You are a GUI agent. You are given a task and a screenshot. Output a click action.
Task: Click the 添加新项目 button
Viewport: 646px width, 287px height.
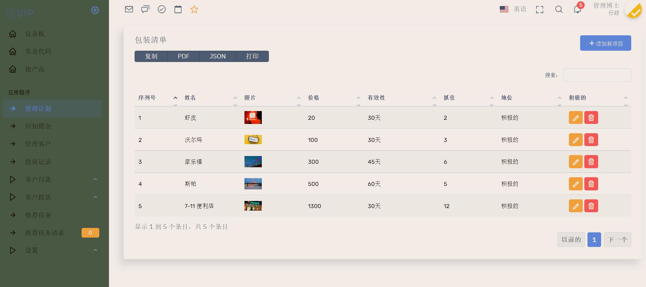pos(605,43)
